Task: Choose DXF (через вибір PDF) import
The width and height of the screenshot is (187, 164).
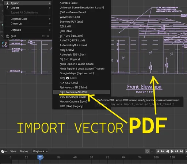Action: tap(81, 92)
